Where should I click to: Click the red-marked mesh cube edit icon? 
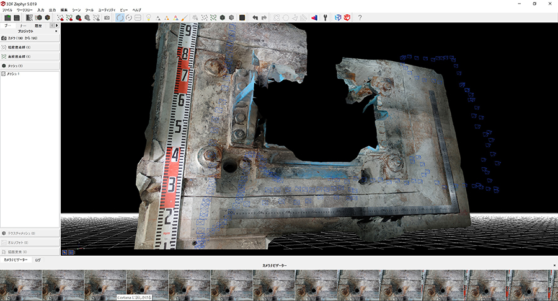79,17
